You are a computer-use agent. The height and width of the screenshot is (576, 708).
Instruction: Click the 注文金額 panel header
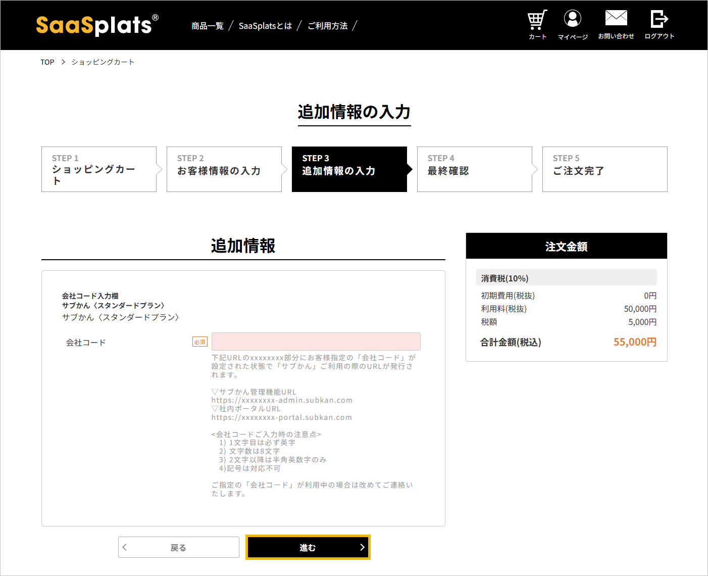tap(567, 246)
